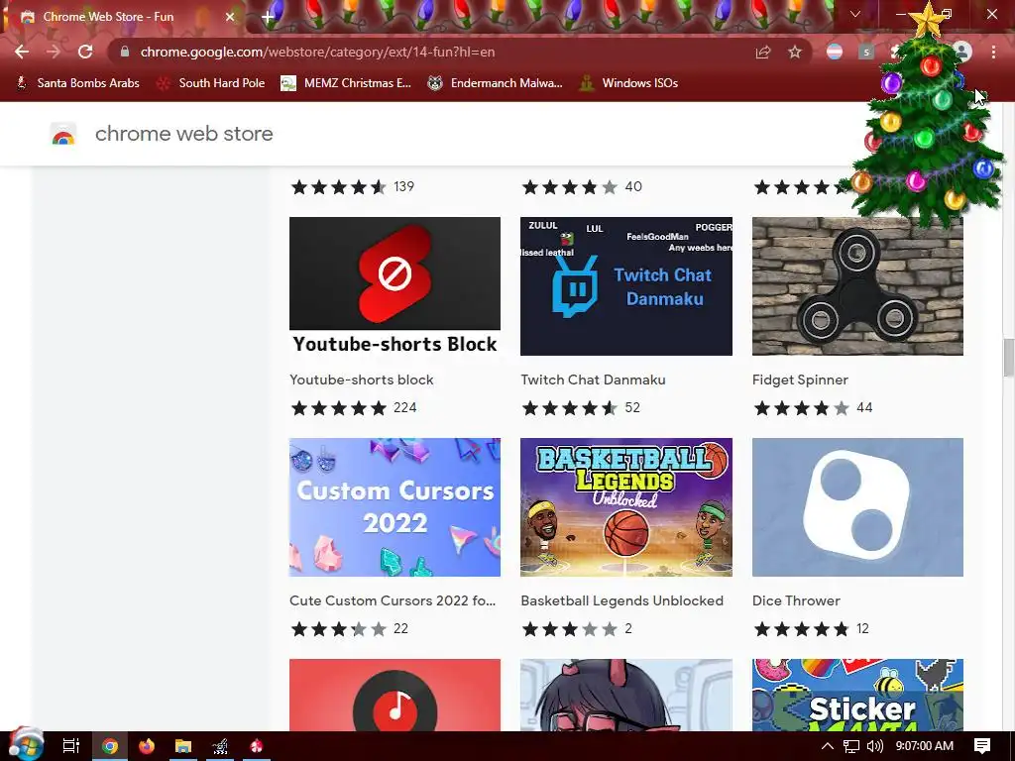
Task: Open the Fidget Spinner thumbnail
Action: [857, 286]
